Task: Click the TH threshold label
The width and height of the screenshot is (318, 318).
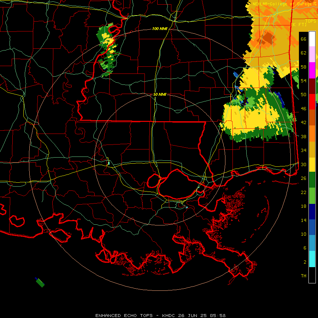Action: (x=304, y=276)
